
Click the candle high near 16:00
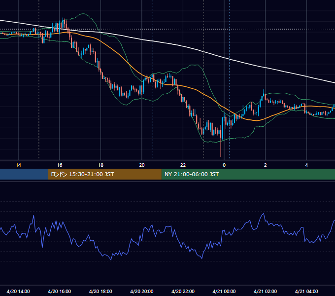63,18
